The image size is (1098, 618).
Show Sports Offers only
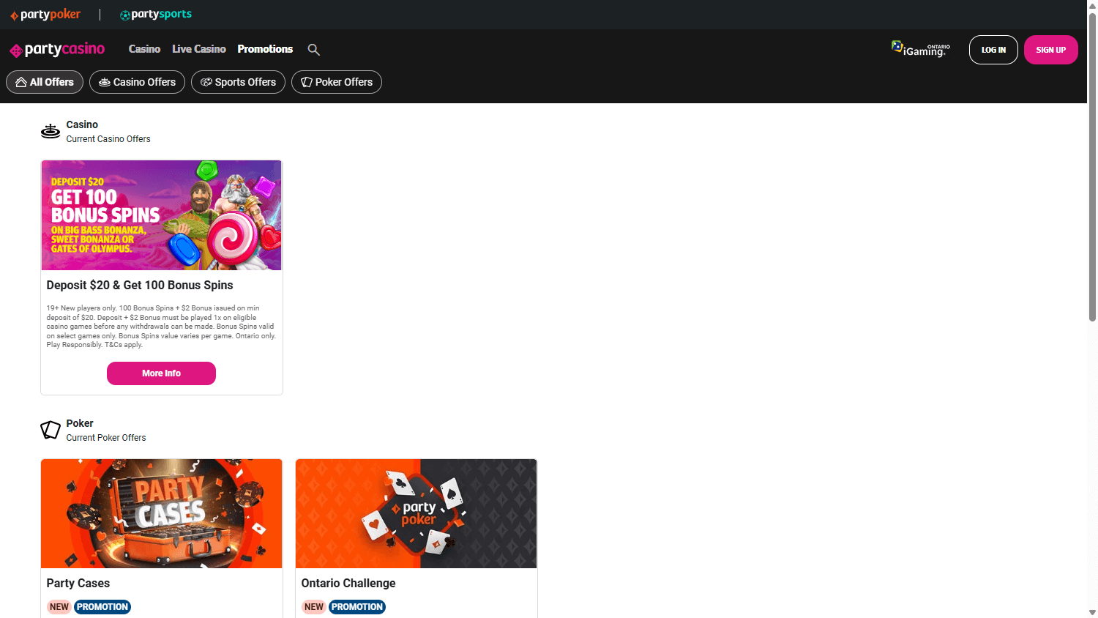(x=238, y=82)
